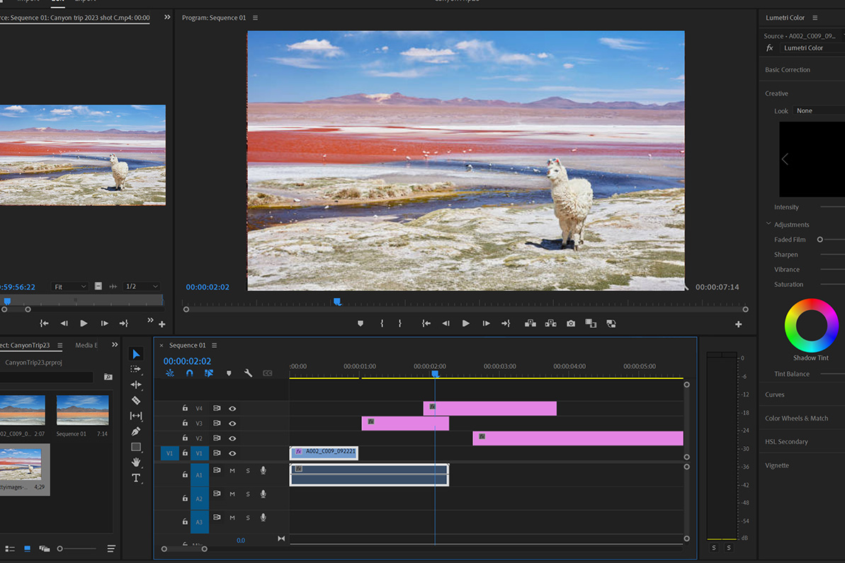Screen dimensions: 845x563
Task: Show more Project panel tabs chevron
Action: (x=115, y=345)
